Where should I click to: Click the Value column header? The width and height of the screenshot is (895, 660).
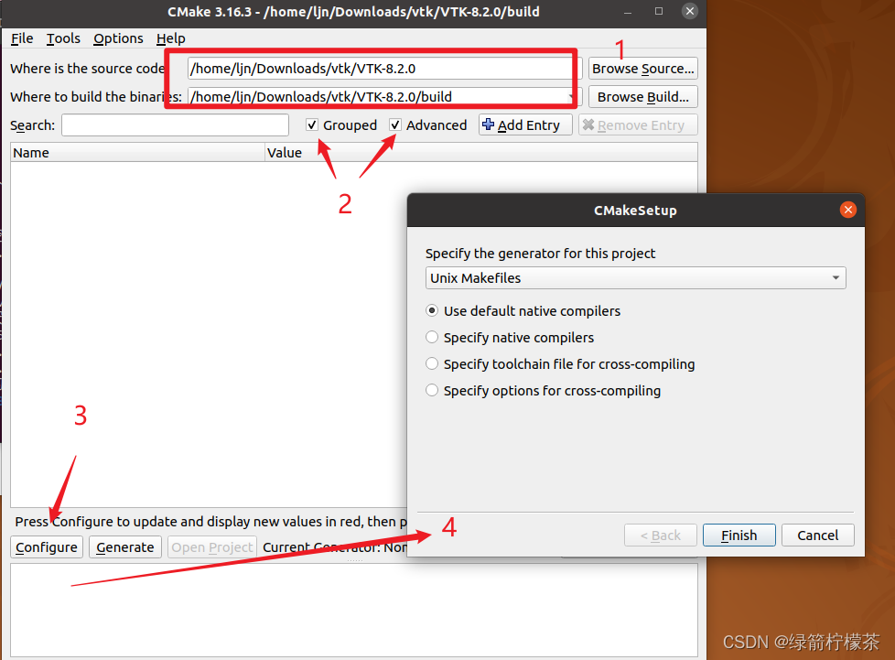(x=481, y=153)
